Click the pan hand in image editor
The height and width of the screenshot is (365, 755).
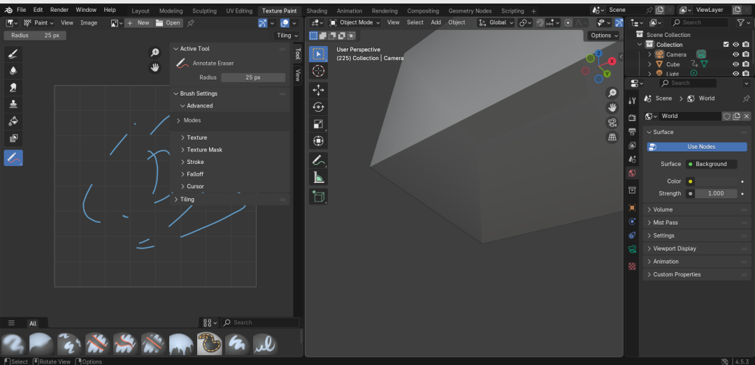tap(154, 68)
